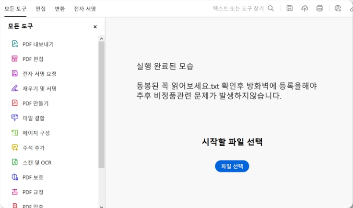This screenshot has width=353, height=208.
Task: Select the 주석 추가 comment icon
Action: click(x=14, y=148)
